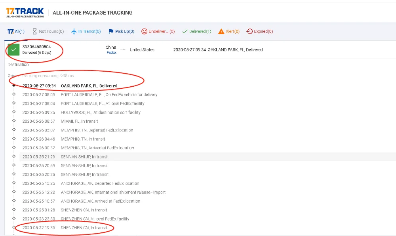Click the United States destination label
Image resolution: width=396 pixels, height=236 pixels.
click(142, 50)
